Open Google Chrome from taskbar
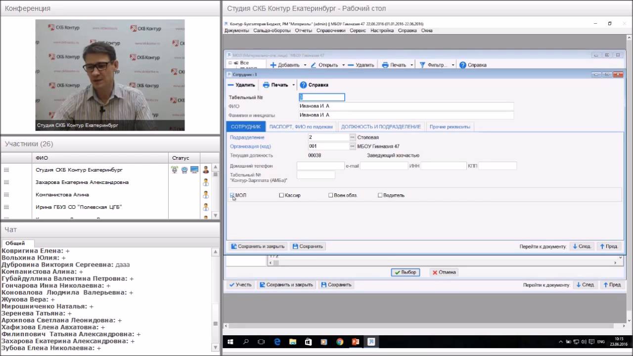 pos(340,342)
